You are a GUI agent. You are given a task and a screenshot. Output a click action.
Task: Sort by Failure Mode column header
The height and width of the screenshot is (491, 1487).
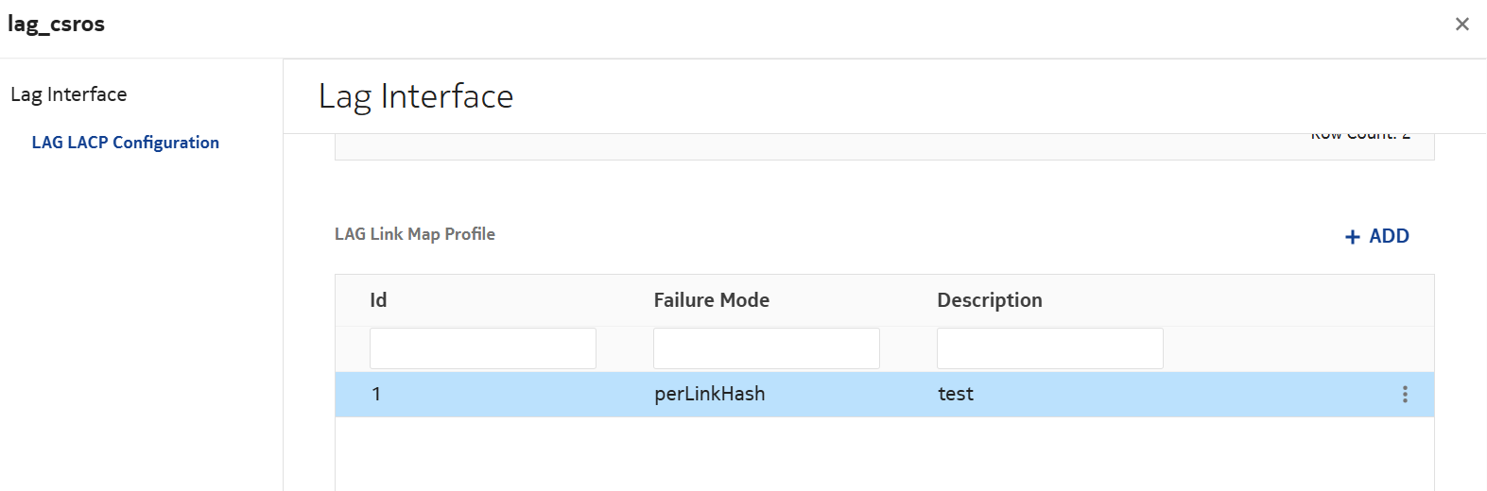[x=711, y=300]
